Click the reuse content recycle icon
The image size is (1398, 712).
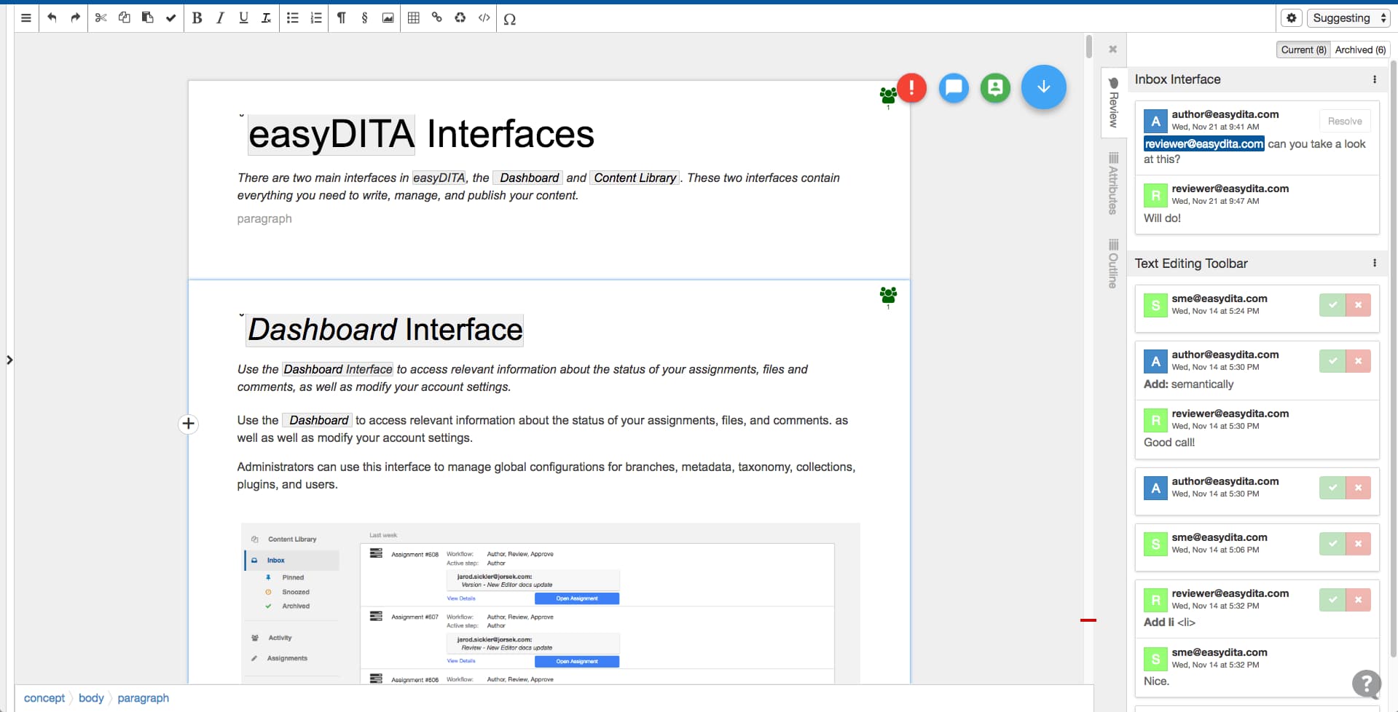point(460,18)
